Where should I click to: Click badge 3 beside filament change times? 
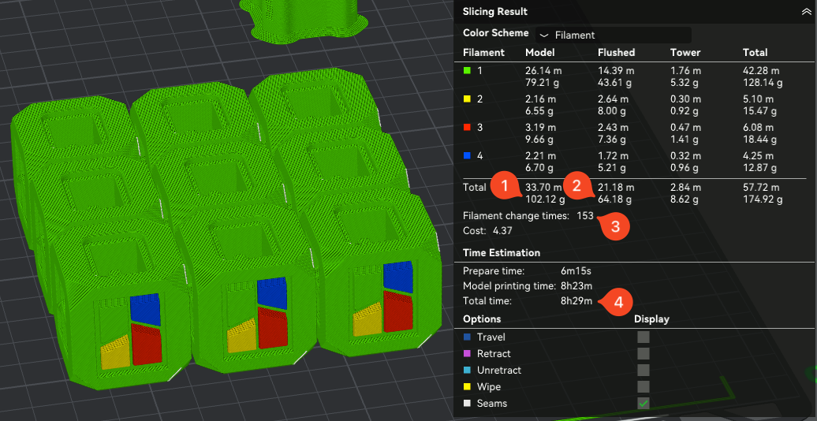pos(615,225)
